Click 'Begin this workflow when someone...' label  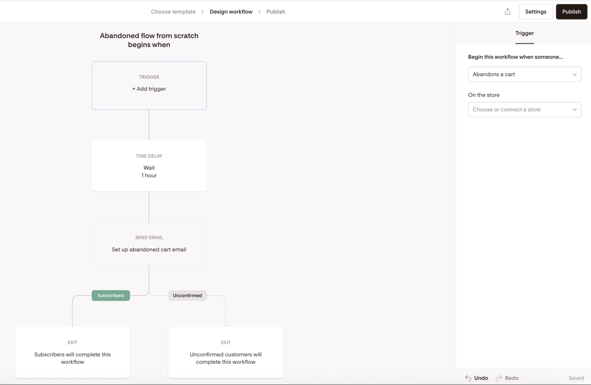pyautogui.click(x=515, y=57)
